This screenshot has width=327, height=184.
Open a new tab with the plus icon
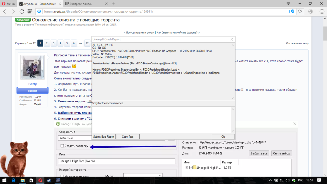[x=113, y=4]
